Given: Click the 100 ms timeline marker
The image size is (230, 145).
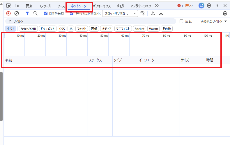Looking at the screenshot, I should 208,35.
